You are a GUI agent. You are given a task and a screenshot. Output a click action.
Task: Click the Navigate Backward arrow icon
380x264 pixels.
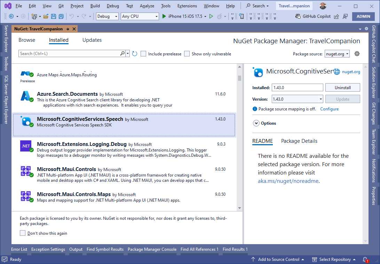pos(11,16)
